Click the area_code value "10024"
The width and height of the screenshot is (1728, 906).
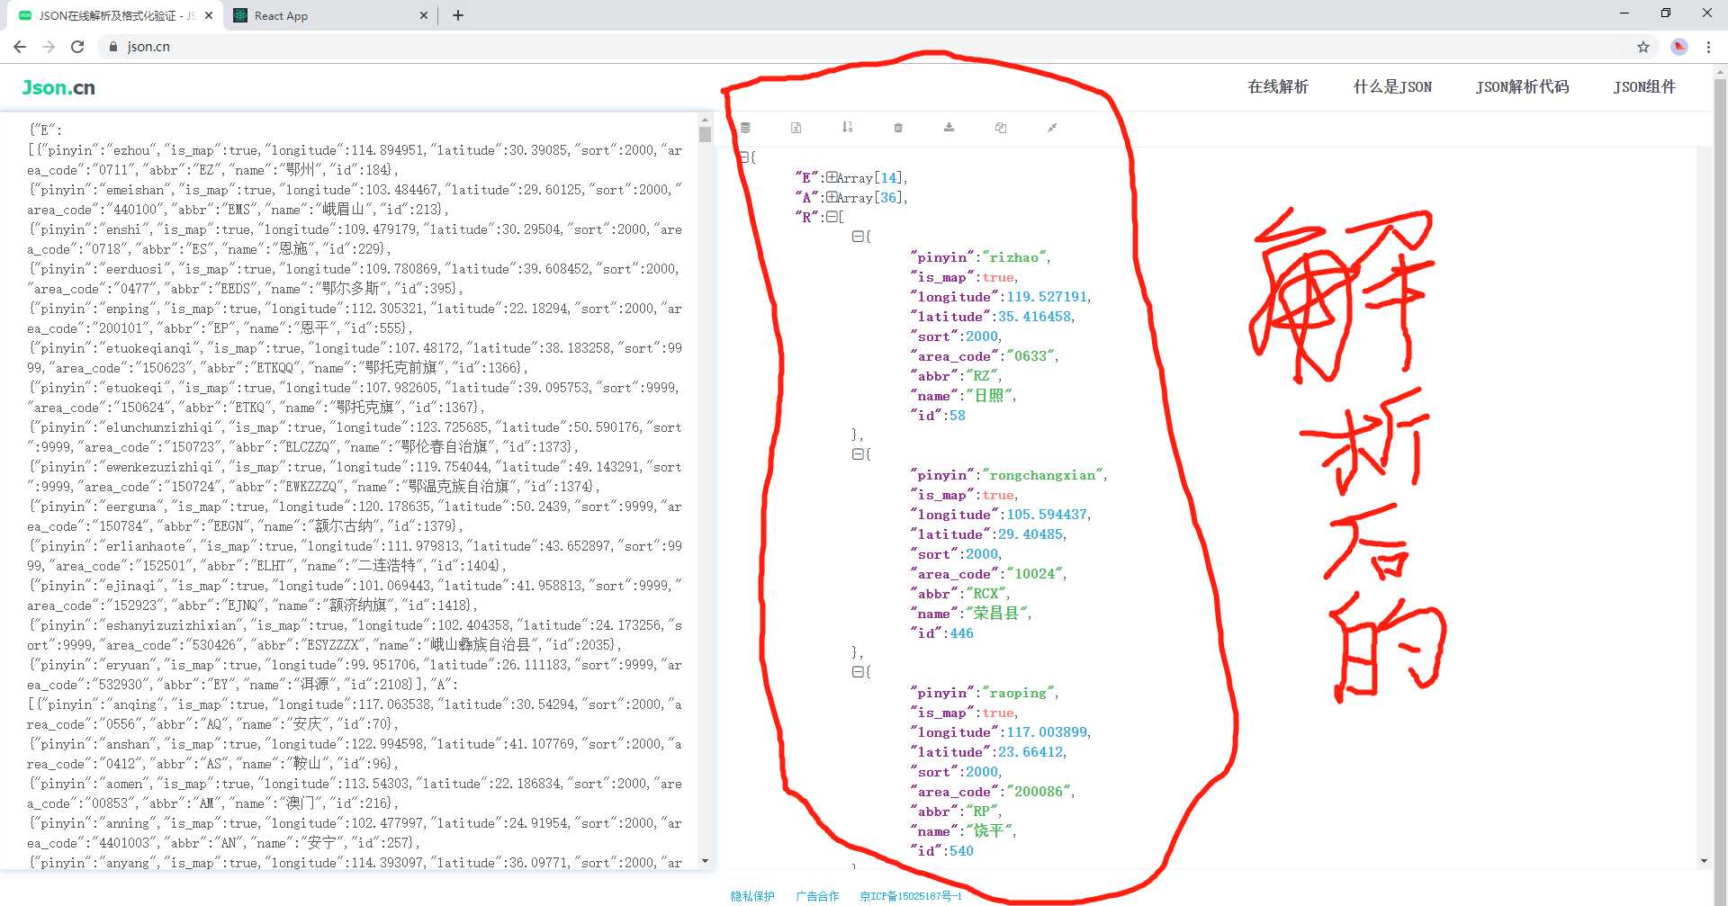1034,574
